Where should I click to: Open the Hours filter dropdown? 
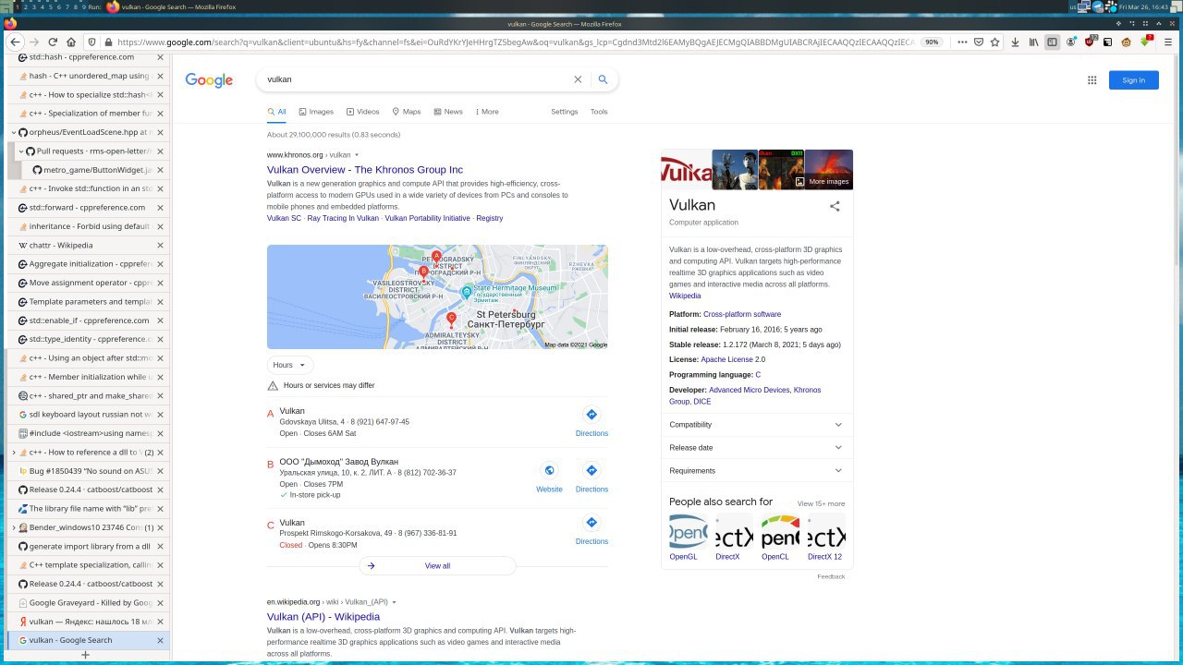[x=290, y=365]
